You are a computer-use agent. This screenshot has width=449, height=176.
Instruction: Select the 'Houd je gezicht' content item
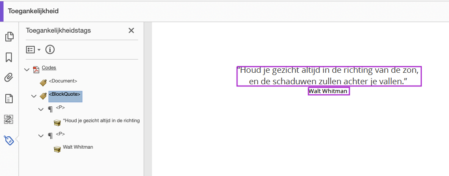(x=101, y=121)
